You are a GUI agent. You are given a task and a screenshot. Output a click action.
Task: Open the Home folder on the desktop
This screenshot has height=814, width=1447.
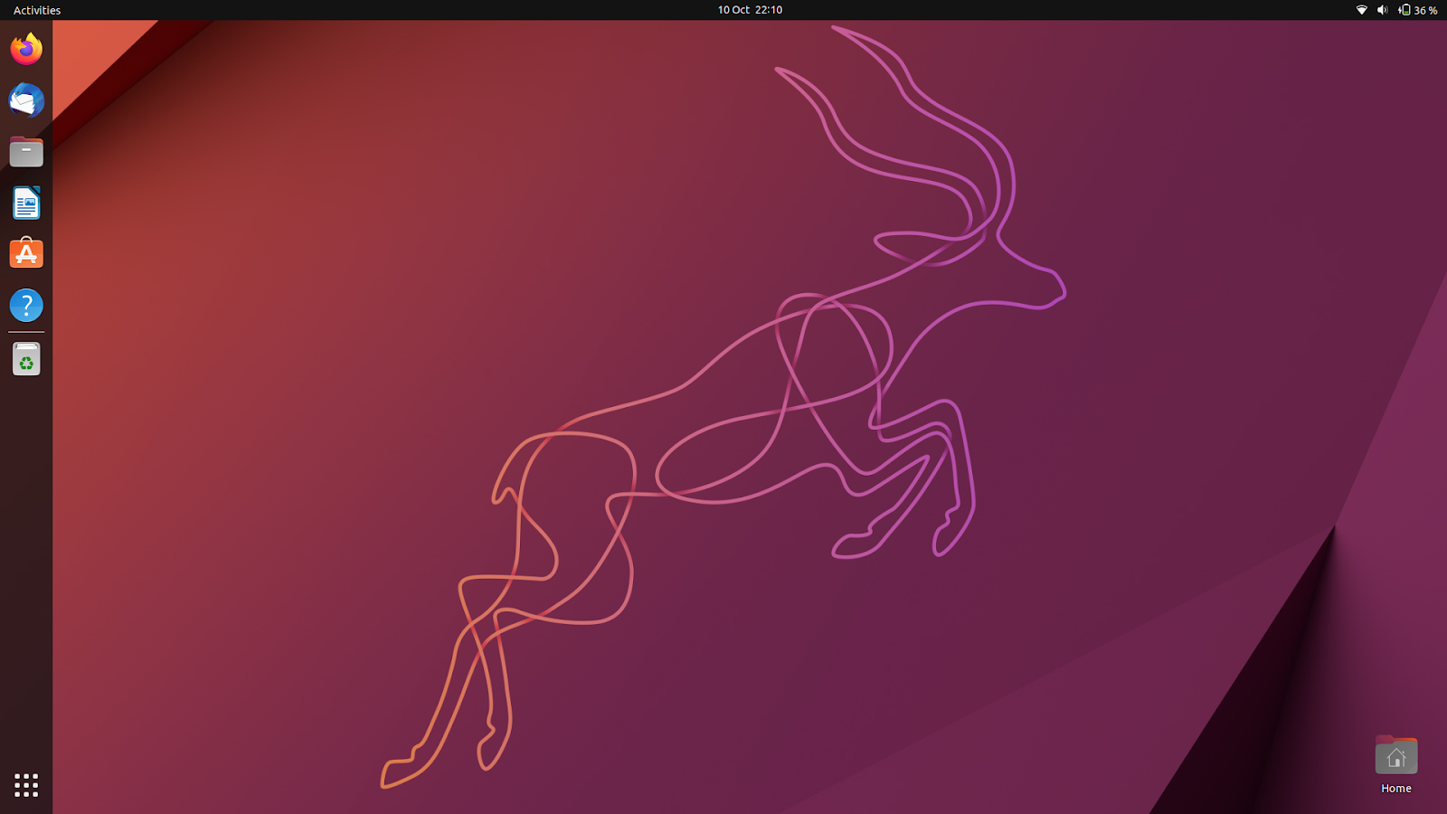click(1395, 754)
